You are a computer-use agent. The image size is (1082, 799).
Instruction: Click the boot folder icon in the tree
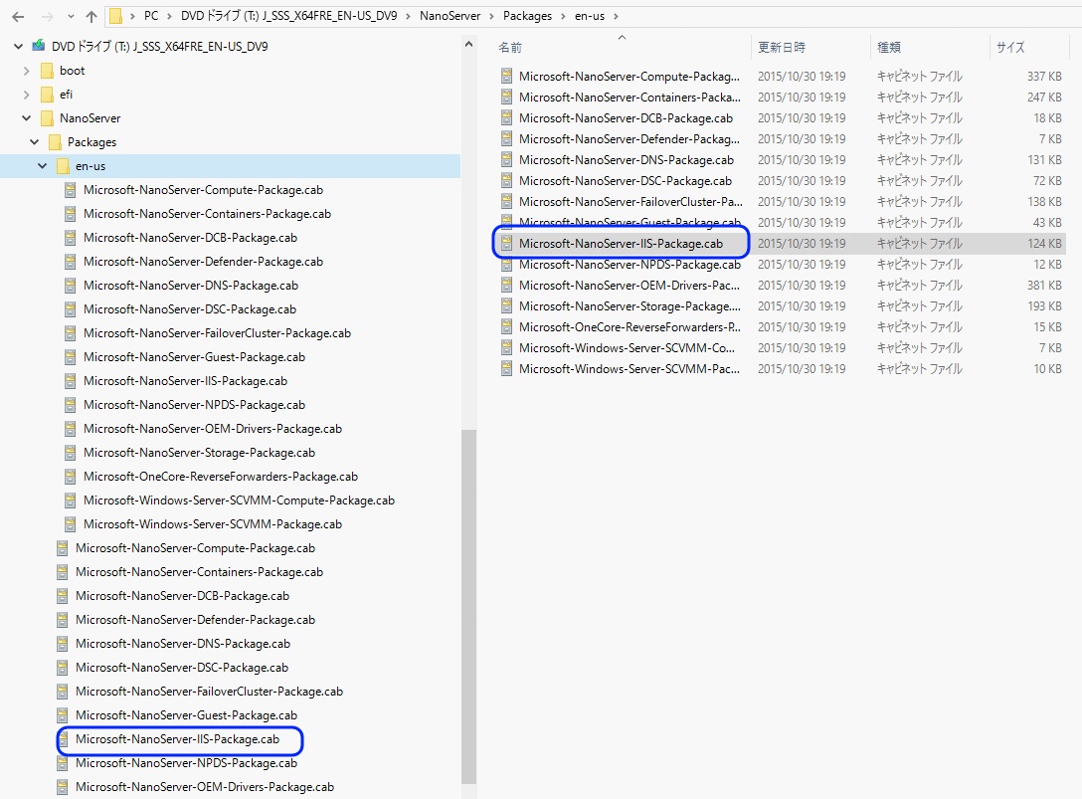pyautogui.click(x=47, y=71)
